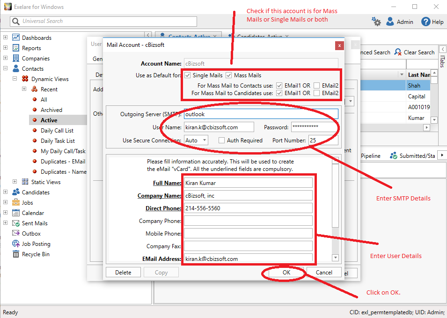Click the Recent view icon
This screenshot has height=318, width=447.
coord(35,89)
